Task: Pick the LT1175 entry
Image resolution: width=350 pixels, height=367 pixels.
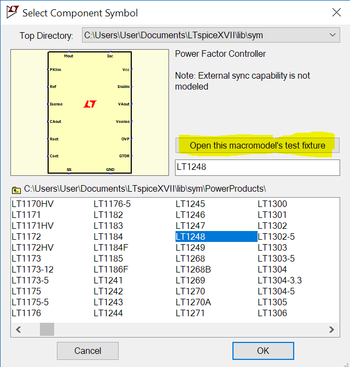Action: point(26,291)
